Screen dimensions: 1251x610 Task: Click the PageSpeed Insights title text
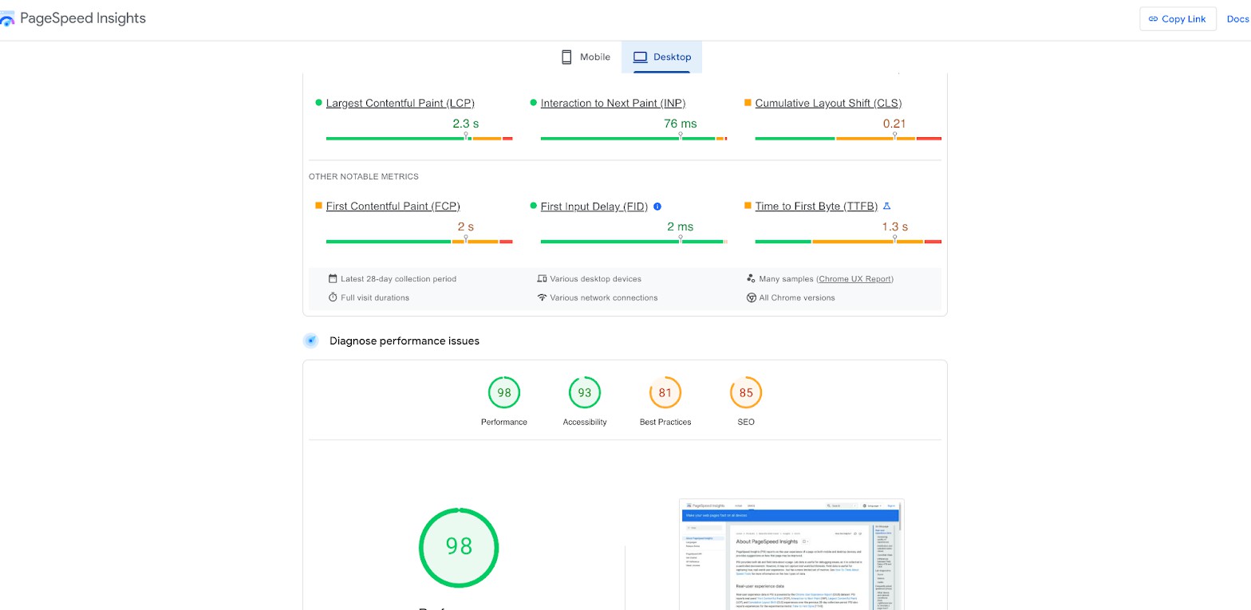point(83,18)
